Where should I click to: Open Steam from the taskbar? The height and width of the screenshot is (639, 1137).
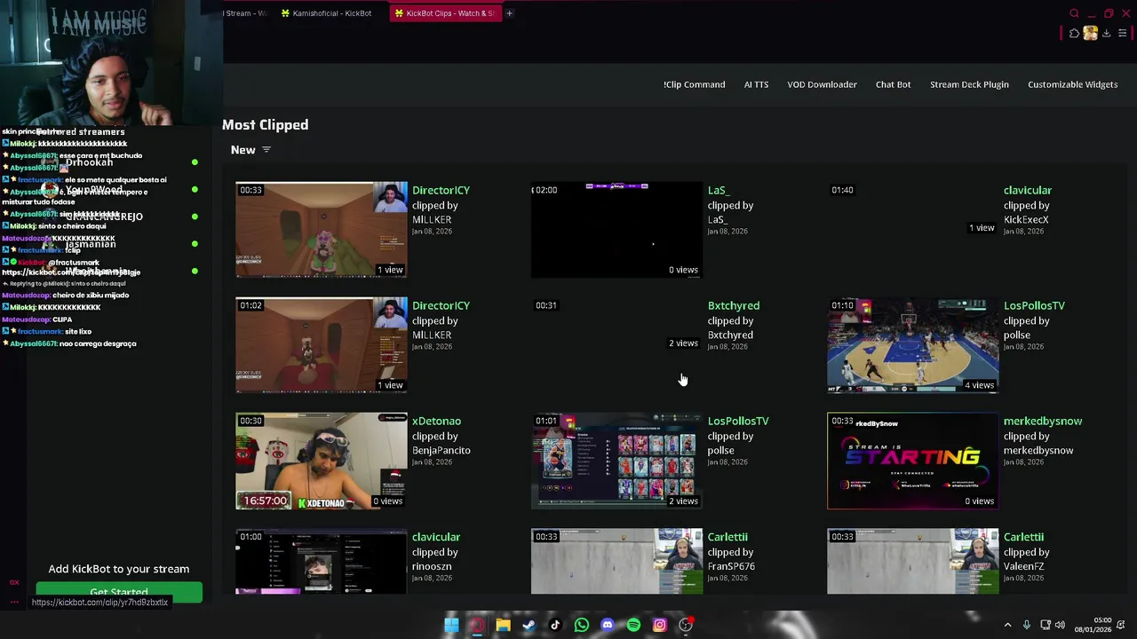pyautogui.click(x=529, y=625)
